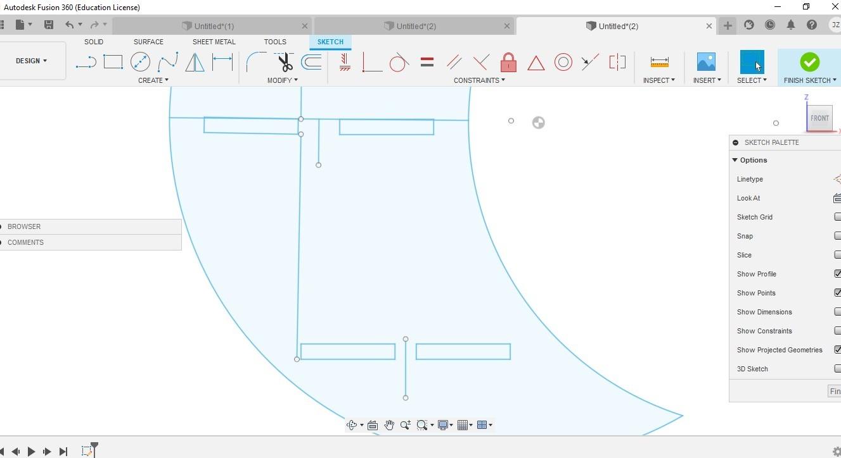Expand the CONSTRAINTS dropdown menu
The image size is (841, 458).
[479, 80]
